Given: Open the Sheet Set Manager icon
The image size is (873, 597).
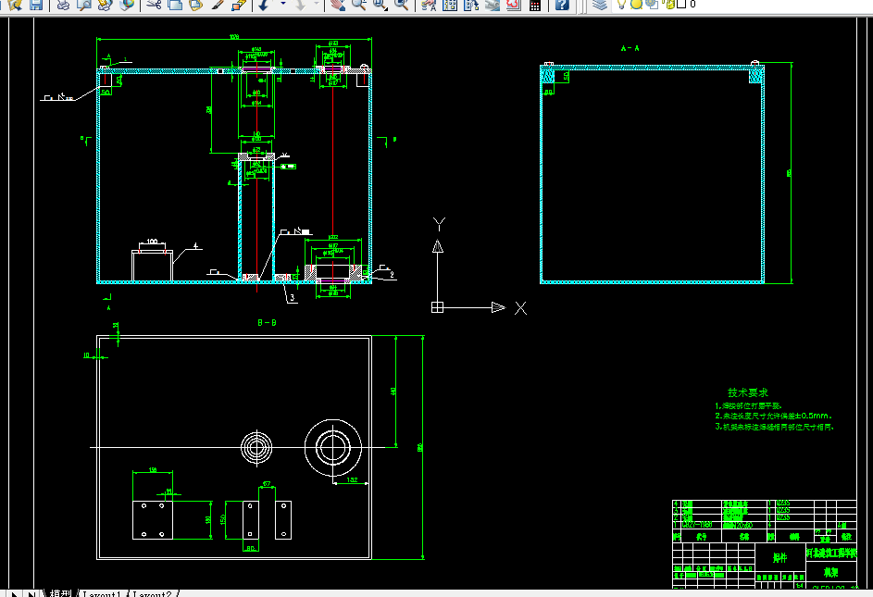Looking at the screenshot, I should pos(493,5).
